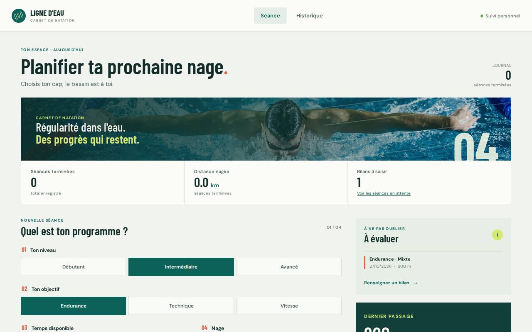Click the Suivi personnel status indicator
This screenshot has height=332, width=532.
[500, 16]
